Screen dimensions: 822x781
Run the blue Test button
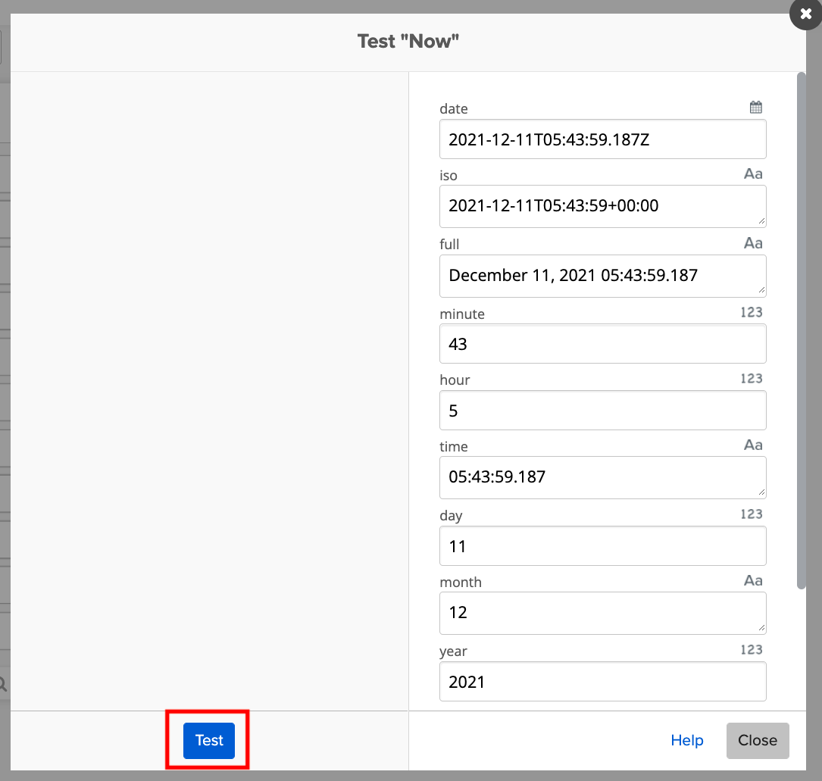[x=209, y=741]
